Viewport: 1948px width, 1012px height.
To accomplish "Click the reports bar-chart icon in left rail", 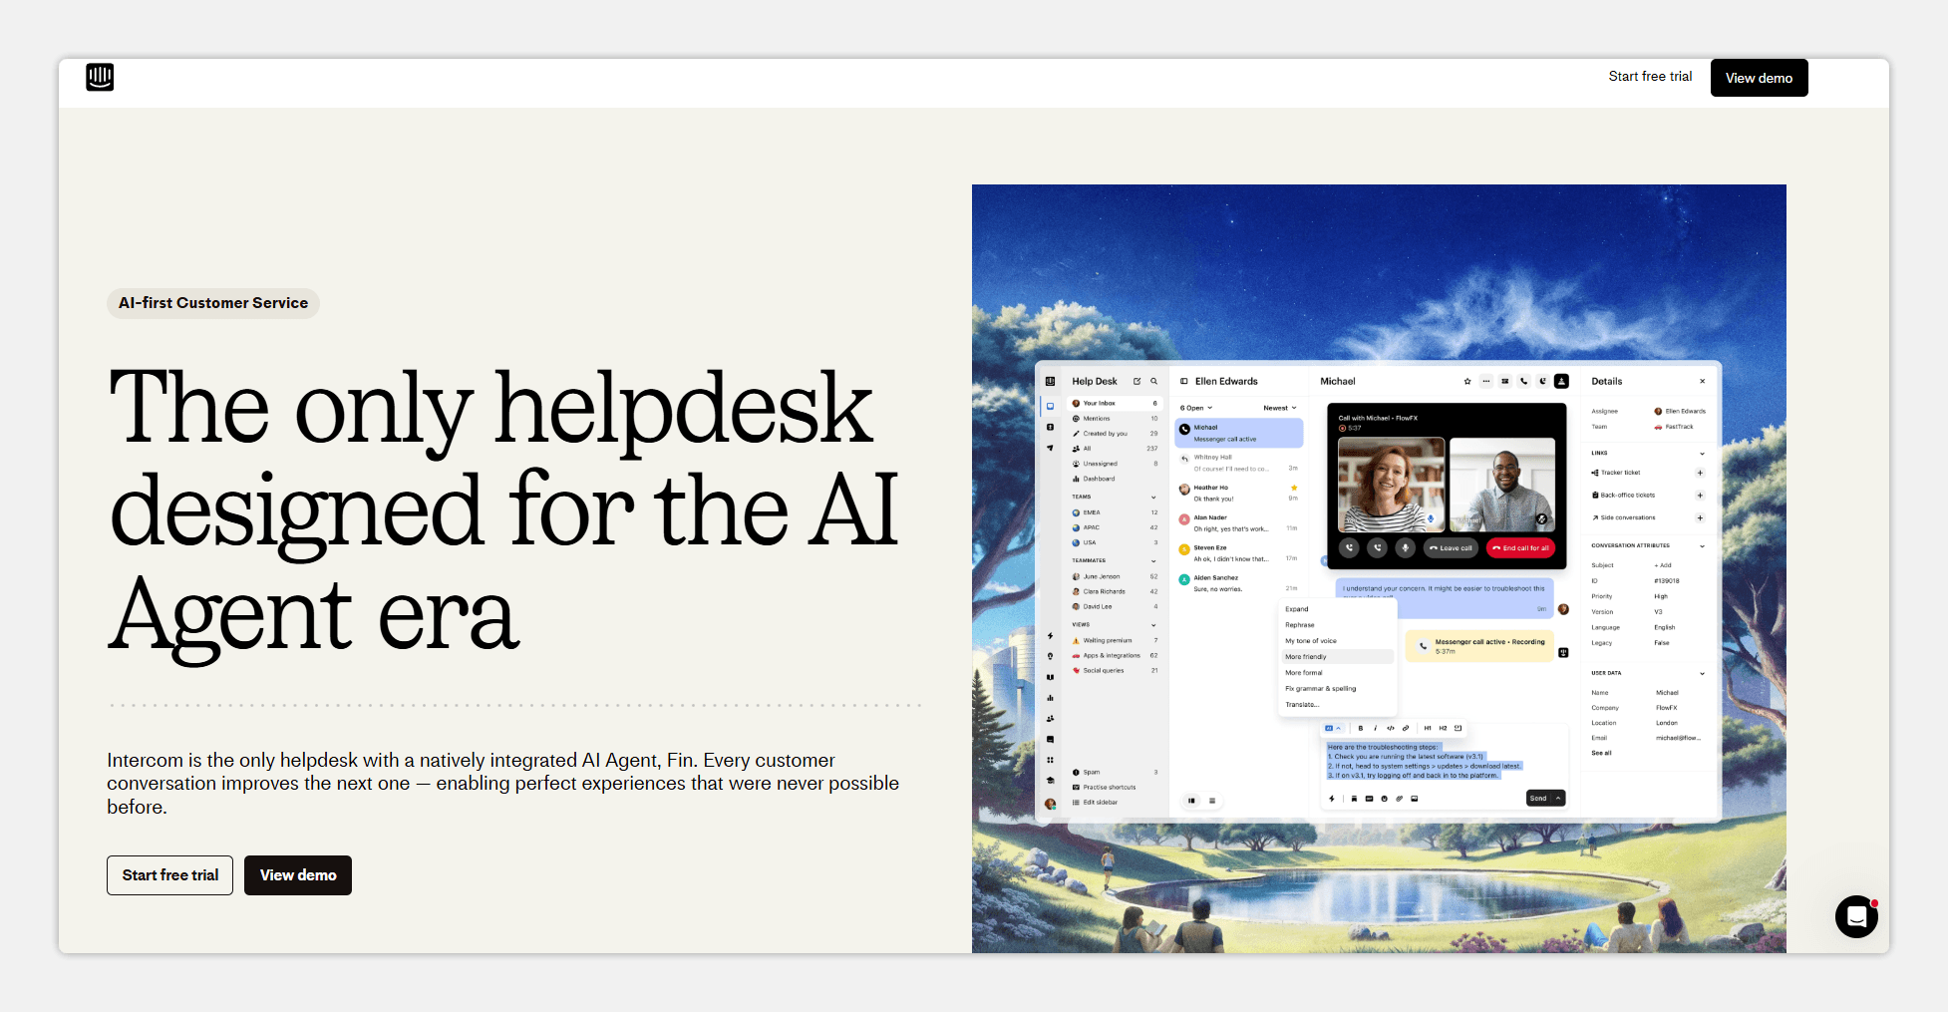I will pyautogui.click(x=1050, y=698).
